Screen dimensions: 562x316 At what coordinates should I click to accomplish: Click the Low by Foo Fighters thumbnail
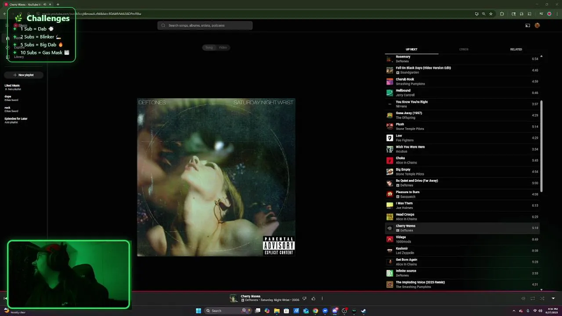tap(389, 138)
